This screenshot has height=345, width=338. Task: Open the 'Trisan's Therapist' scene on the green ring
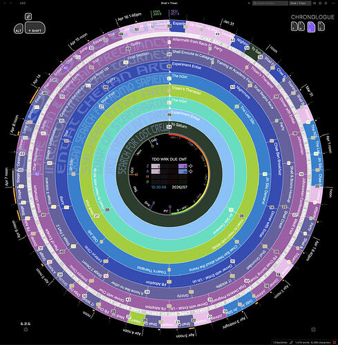(187, 90)
